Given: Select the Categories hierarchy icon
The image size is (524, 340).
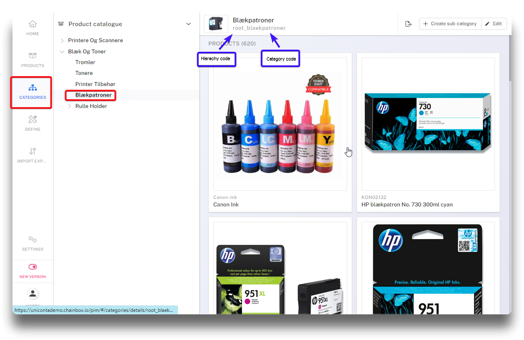Looking at the screenshot, I should tap(33, 88).
